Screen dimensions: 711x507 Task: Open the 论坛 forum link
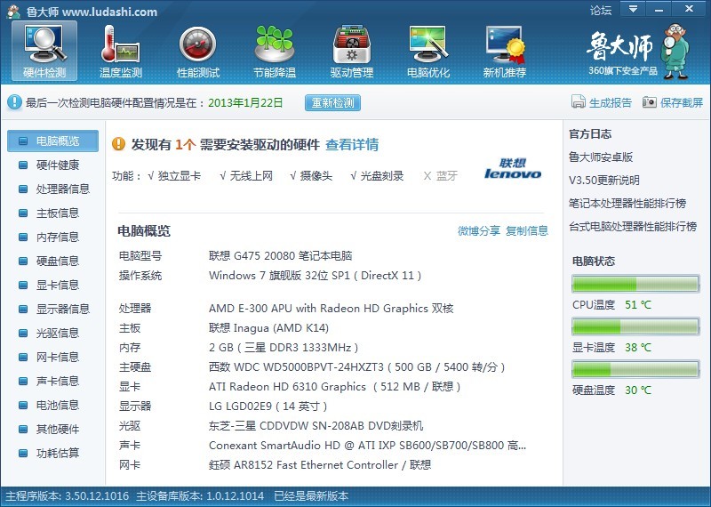(601, 10)
